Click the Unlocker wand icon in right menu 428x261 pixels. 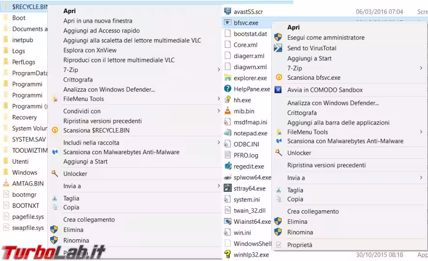278,153
